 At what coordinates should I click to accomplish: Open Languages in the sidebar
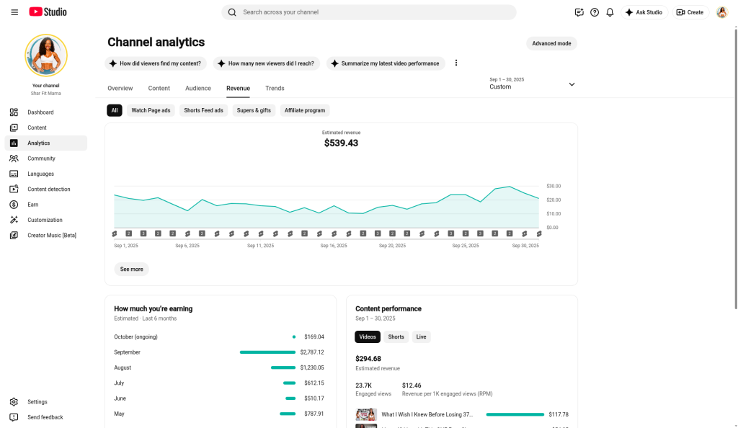click(x=46, y=174)
